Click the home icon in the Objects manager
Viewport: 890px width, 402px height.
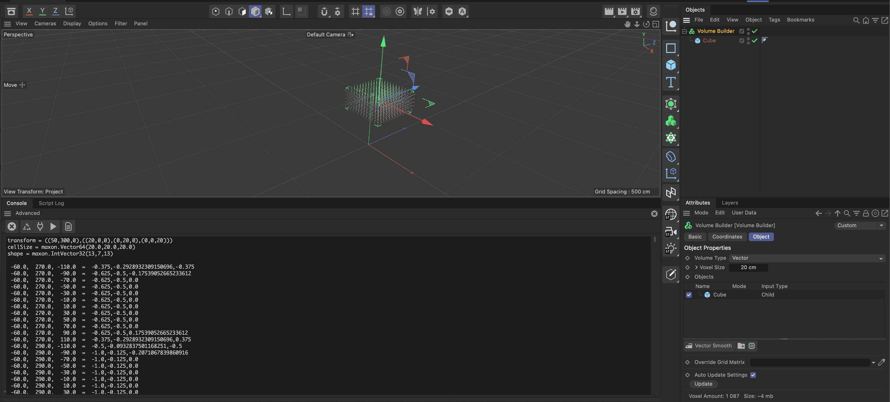[866, 20]
